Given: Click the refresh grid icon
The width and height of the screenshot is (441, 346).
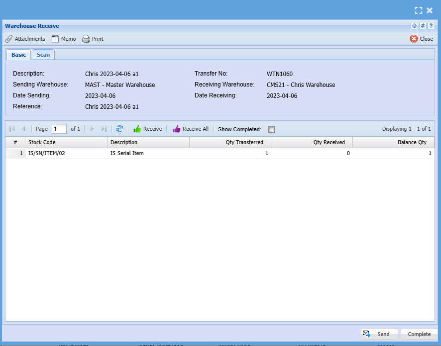Looking at the screenshot, I should click(x=119, y=129).
